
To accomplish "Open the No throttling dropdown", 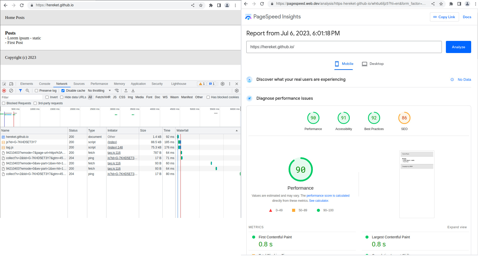I will point(99,91).
